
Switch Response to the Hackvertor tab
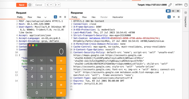click(118, 17)
